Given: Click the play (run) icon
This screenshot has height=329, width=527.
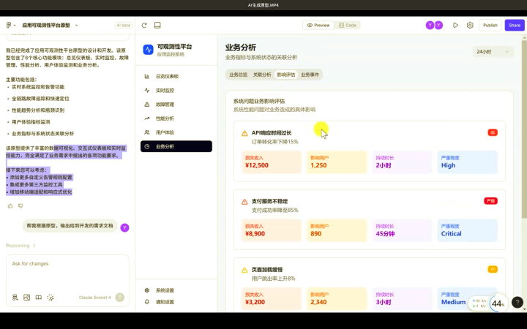Looking at the screenshot, I should tap(455, 25).
